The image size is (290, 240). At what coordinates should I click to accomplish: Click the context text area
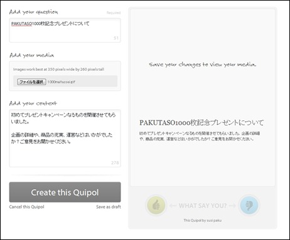tap(65, 138)
